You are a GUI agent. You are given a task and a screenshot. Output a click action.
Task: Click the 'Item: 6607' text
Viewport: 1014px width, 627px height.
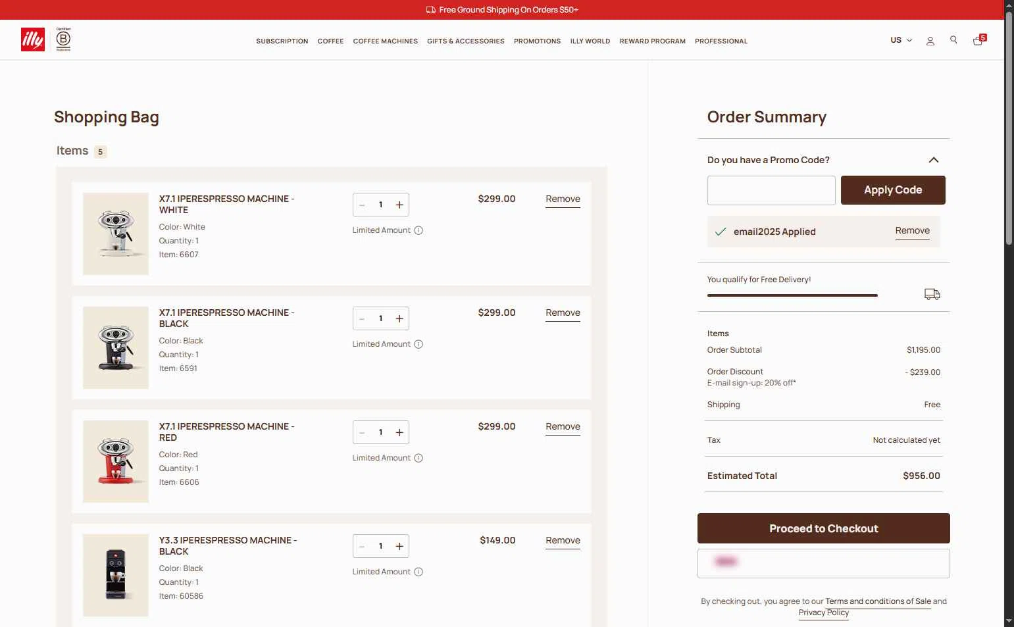click(178, 255)
